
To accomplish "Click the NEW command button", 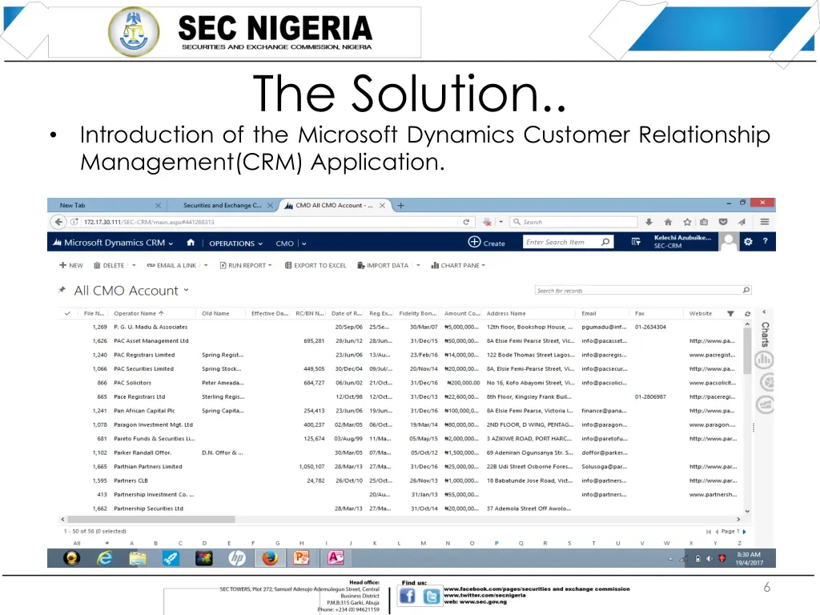I will coord(71,266).
